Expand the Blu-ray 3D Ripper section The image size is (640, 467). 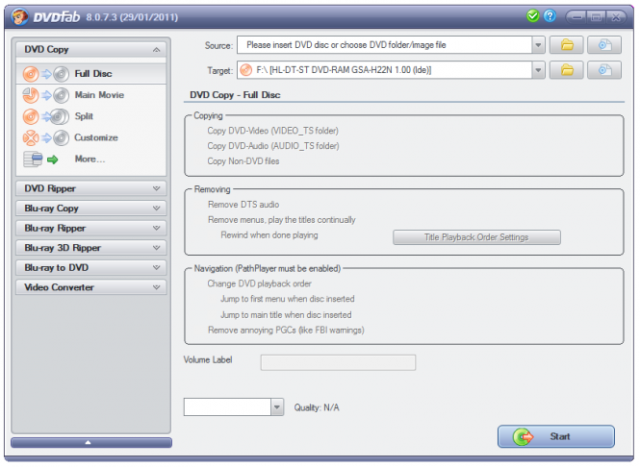click(91, 248)
